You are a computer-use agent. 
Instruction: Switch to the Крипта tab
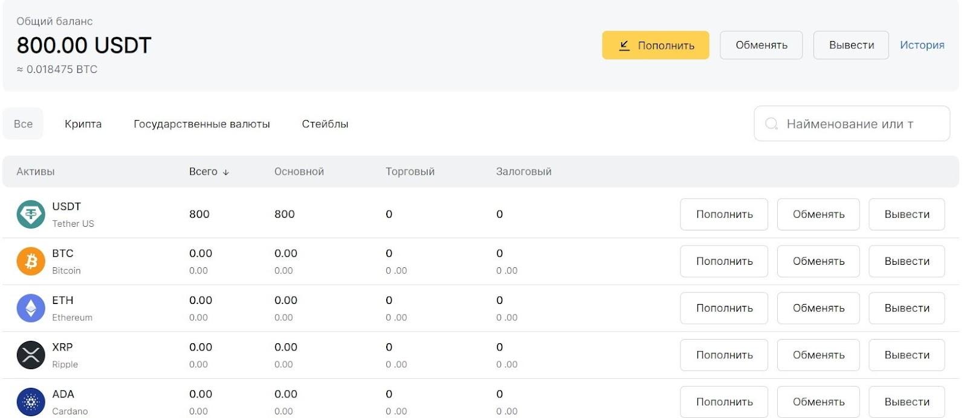coord(83,124)
